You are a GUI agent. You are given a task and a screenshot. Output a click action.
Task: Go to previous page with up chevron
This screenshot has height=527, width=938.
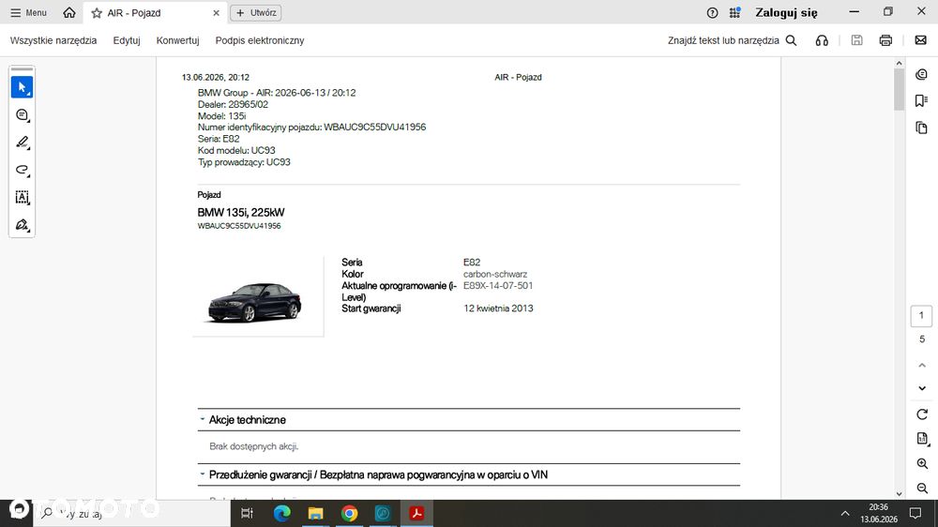pyautogui.click(x=922, y=365)
